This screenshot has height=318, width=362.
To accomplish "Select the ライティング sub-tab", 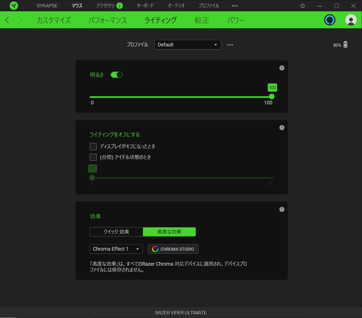I will coord(160,20).
